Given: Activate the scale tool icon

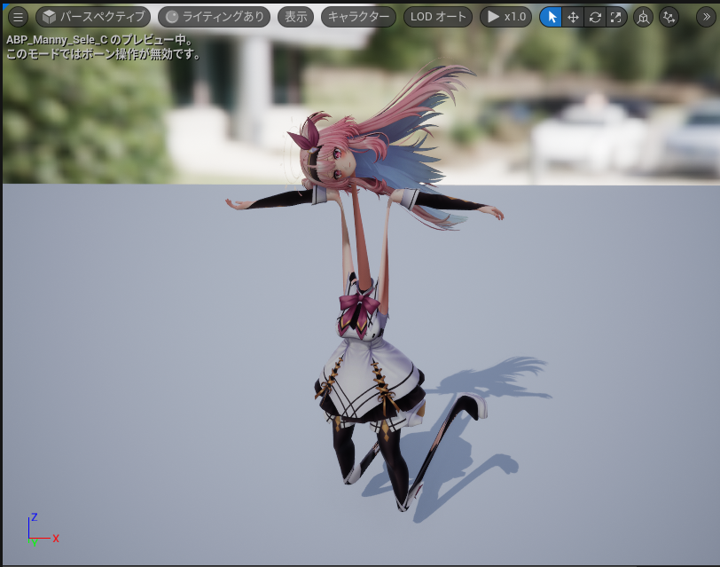Looking at the screenshot, I should (616, 17).
